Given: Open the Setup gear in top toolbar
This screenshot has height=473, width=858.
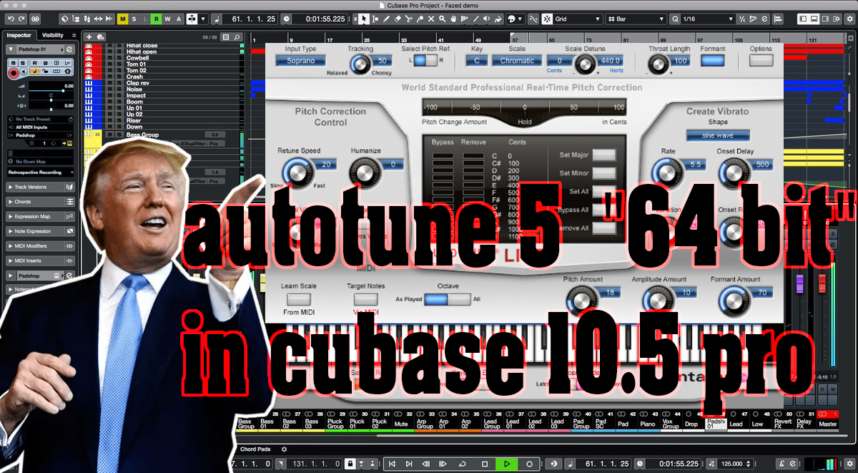Looking at the screenshot, I should [x=850, y=19].
